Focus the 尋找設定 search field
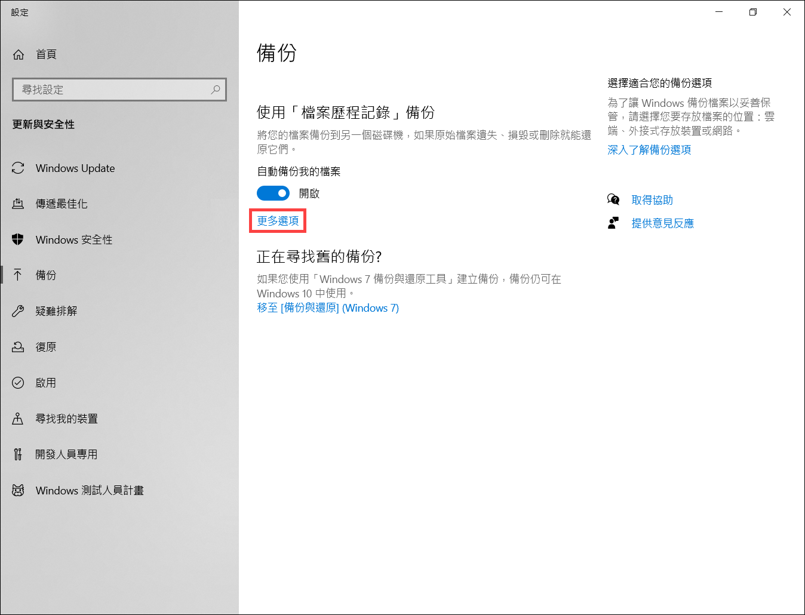 tap(119, 90)
